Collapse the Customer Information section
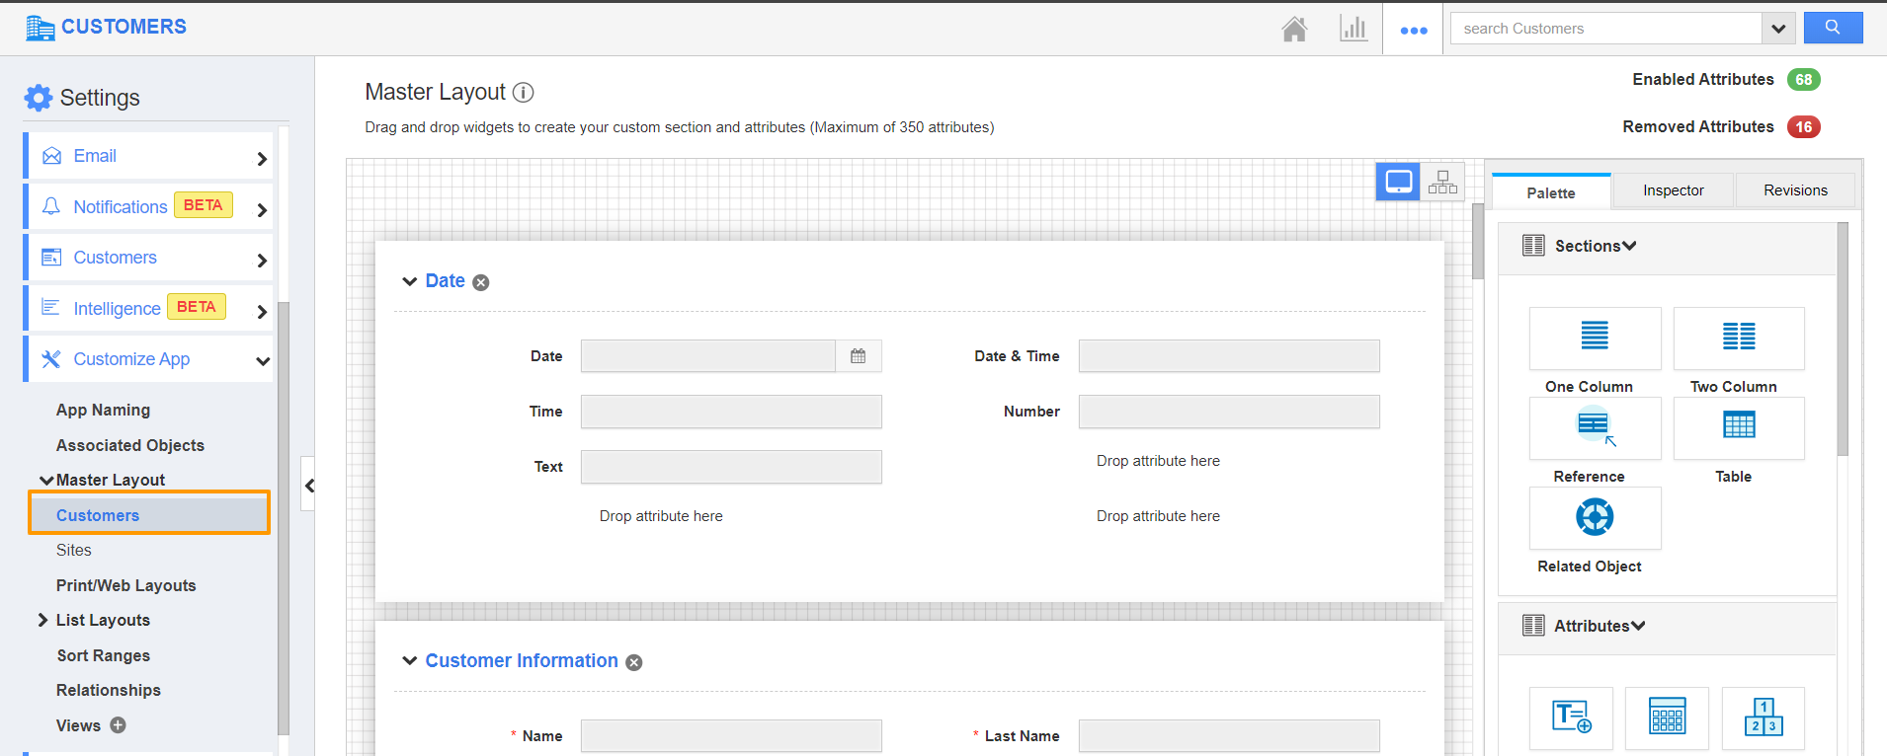1887x756 pixels. (x=410, y=661)
